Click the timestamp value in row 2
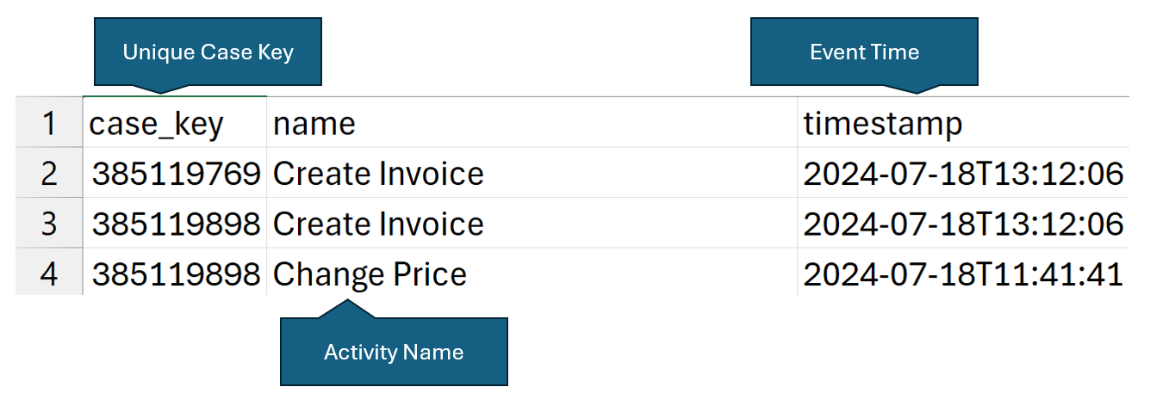The image size is (1150, 393). click(x=963, y=174)
